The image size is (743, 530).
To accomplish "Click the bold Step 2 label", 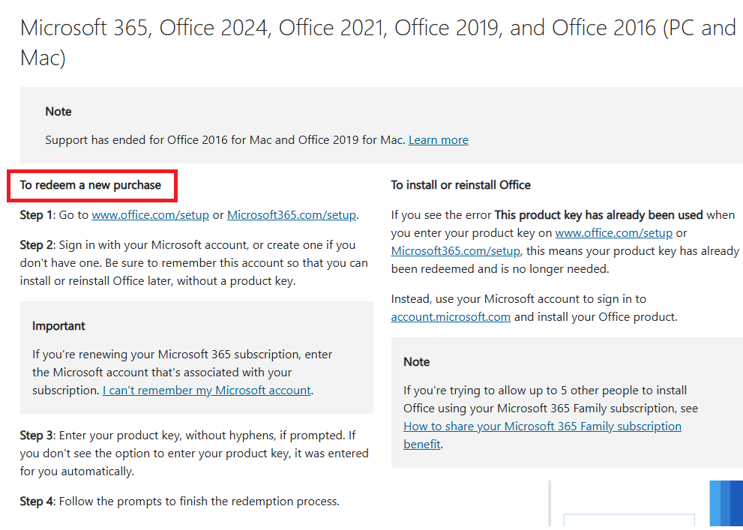I will pyautogui.click(x=37, y=245).
